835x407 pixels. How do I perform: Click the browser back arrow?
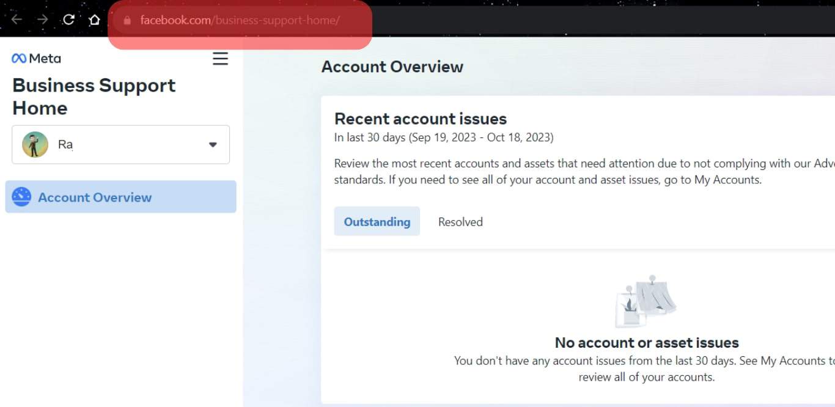[x=17, y=20]
